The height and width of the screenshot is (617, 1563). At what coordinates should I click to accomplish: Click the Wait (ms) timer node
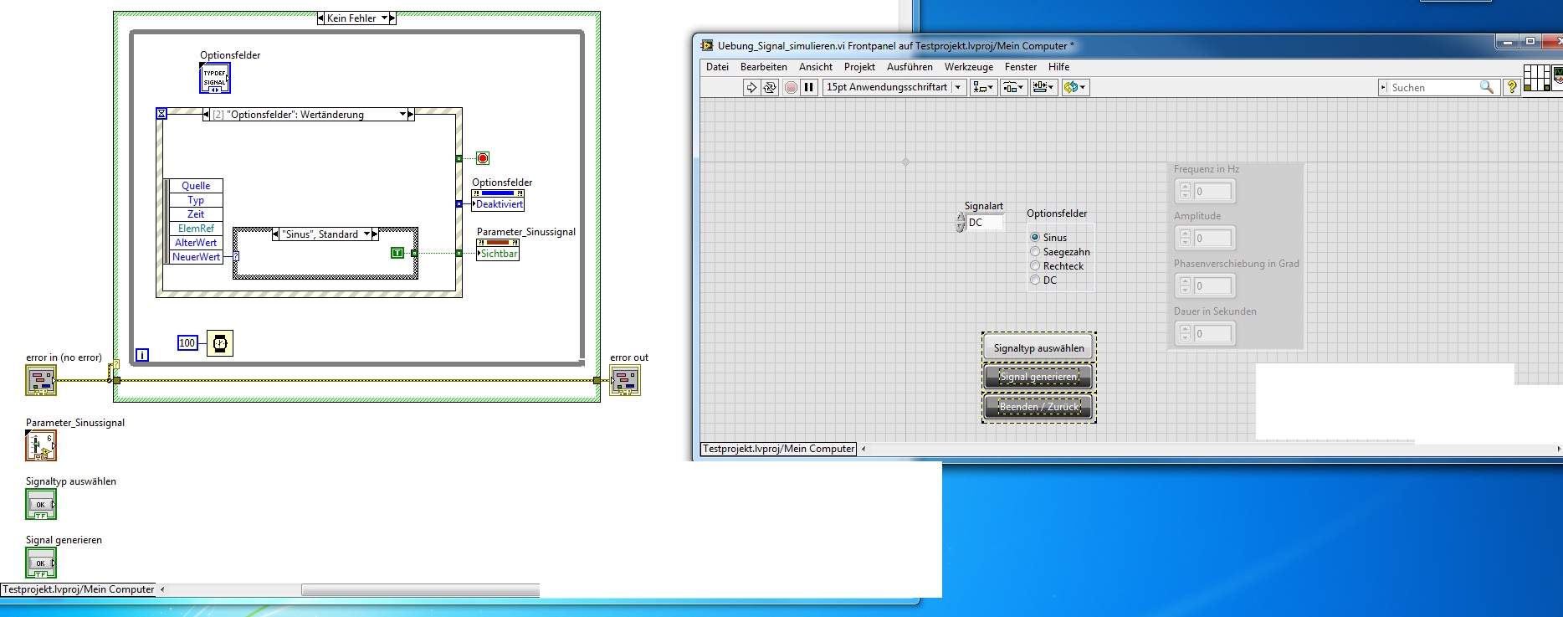pos(220,343)
